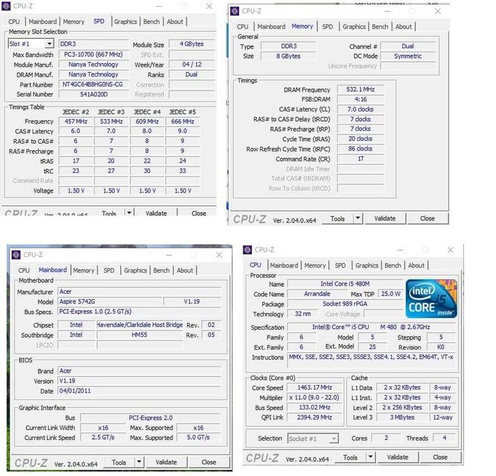
Task: Open Tools arrow menu in Mainboard window
Action: click(139, 462)
